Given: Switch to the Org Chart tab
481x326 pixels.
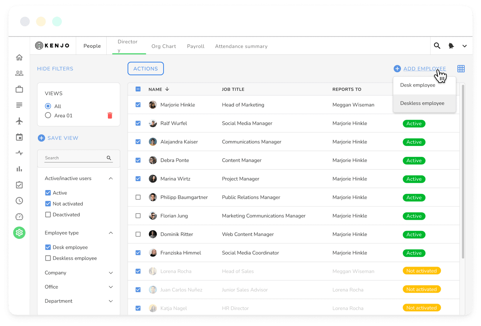Looking at the screenshot, I should 164,46.
